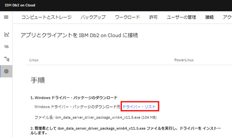Open the monitoring chart icon in sidebar
The width and height of the screenshot is (232, 138).
(x=7, y=34)
